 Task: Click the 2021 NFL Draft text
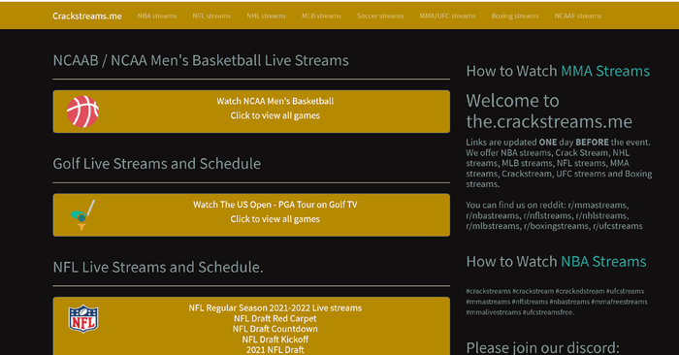tap(275, 350)
